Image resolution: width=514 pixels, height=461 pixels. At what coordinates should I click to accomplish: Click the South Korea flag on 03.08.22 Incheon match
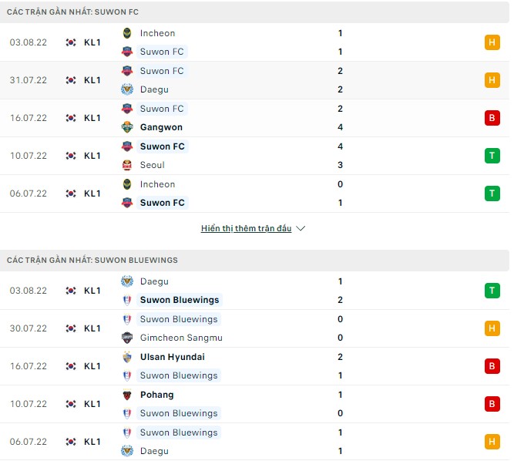click(x=71, y=42)
